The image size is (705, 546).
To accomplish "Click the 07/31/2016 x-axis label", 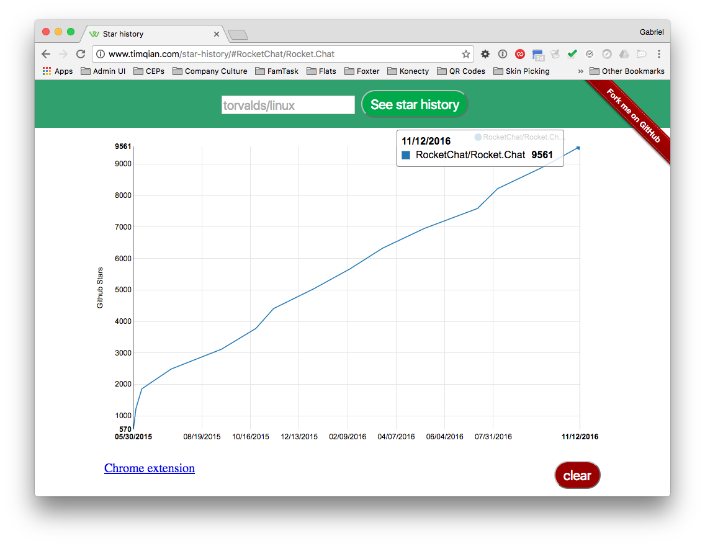I will [493, 436].
